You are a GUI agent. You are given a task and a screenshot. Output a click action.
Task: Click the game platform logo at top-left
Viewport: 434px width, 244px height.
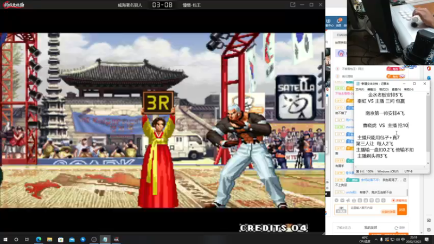point(14,5)
